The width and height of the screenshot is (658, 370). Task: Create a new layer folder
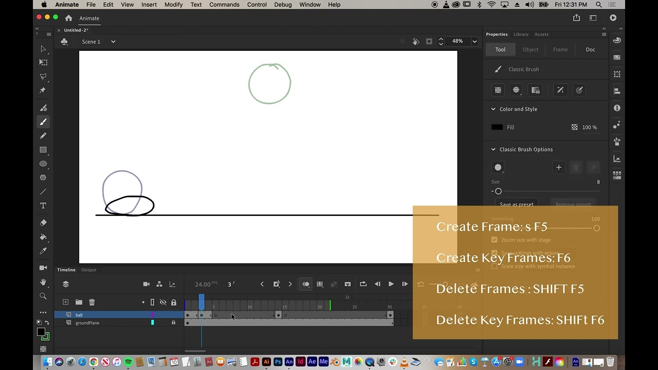[x=79, y=302]
